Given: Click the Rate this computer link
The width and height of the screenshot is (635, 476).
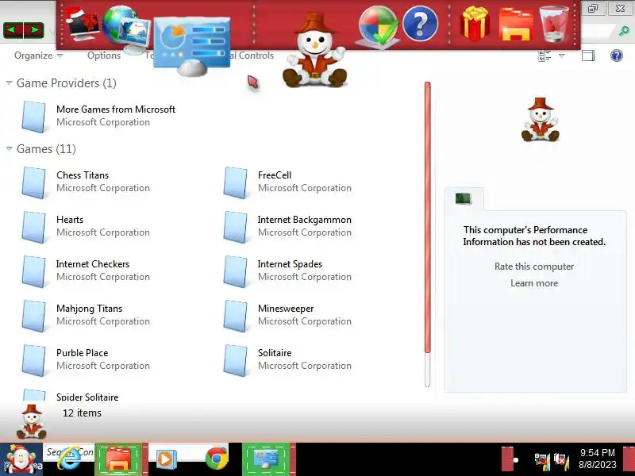Looking at the screenshot, I should coord(534,267).
